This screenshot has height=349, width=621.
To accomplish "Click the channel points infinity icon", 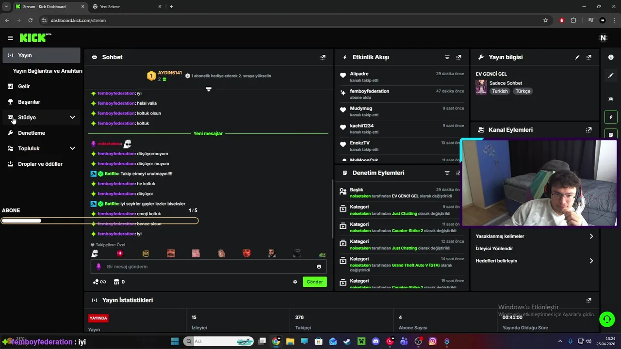I will pyautogui.click(x=99, y=282).
